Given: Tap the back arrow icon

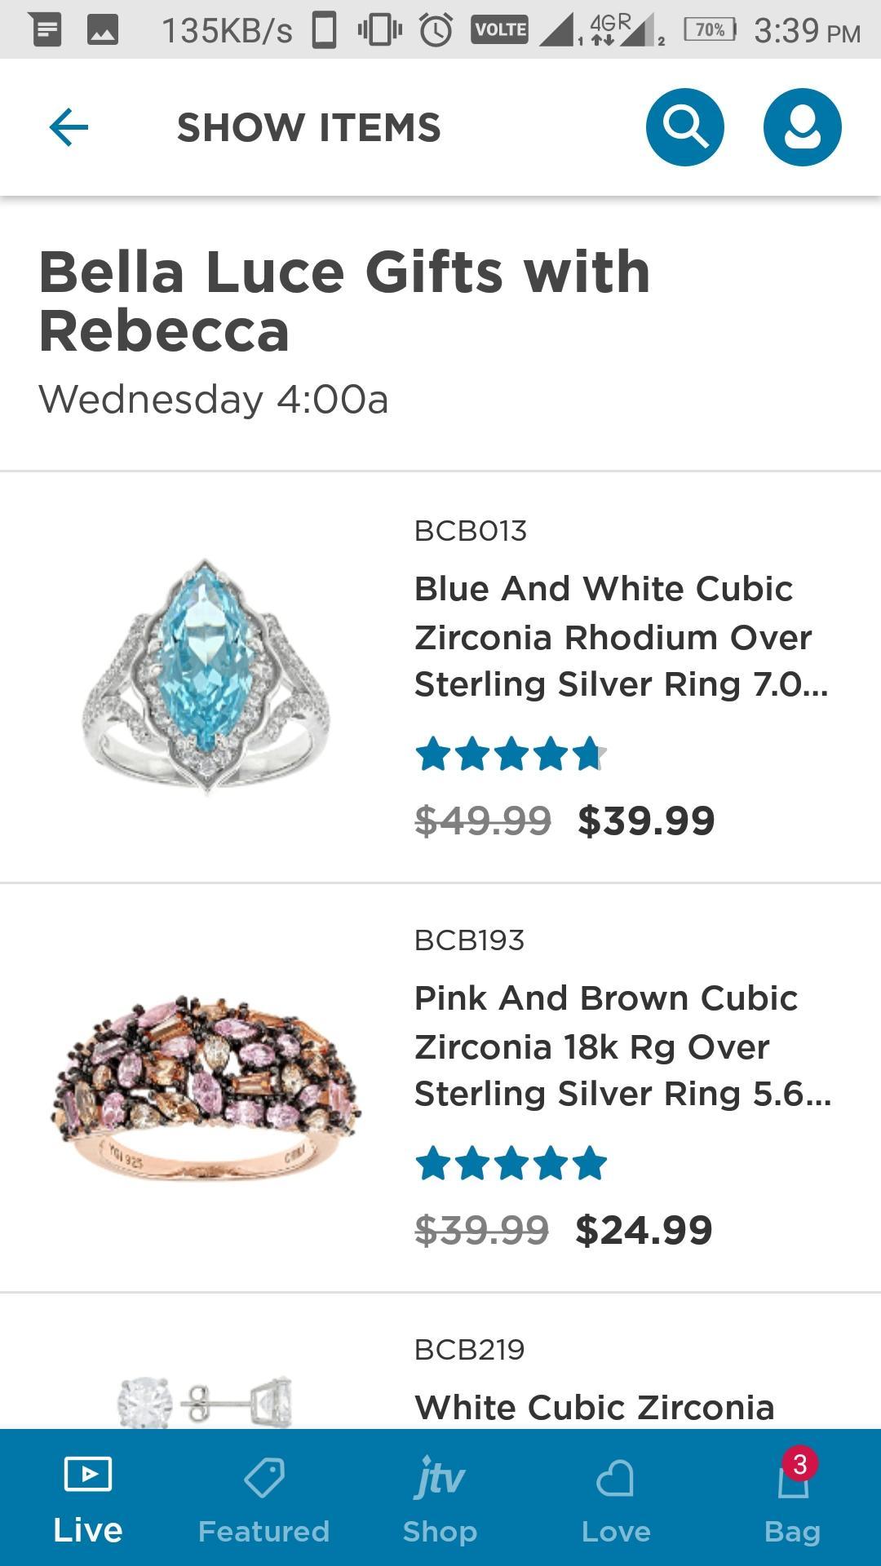Looking at the screenshot, I should pos(69,128).
